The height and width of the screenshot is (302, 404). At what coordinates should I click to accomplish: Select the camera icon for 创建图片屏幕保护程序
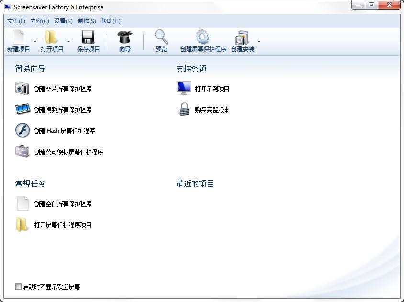point(22,88)
